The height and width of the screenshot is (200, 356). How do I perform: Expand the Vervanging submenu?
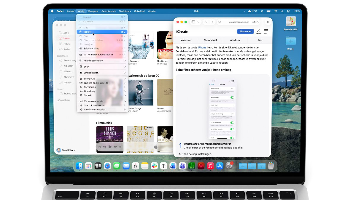[102, 87]
